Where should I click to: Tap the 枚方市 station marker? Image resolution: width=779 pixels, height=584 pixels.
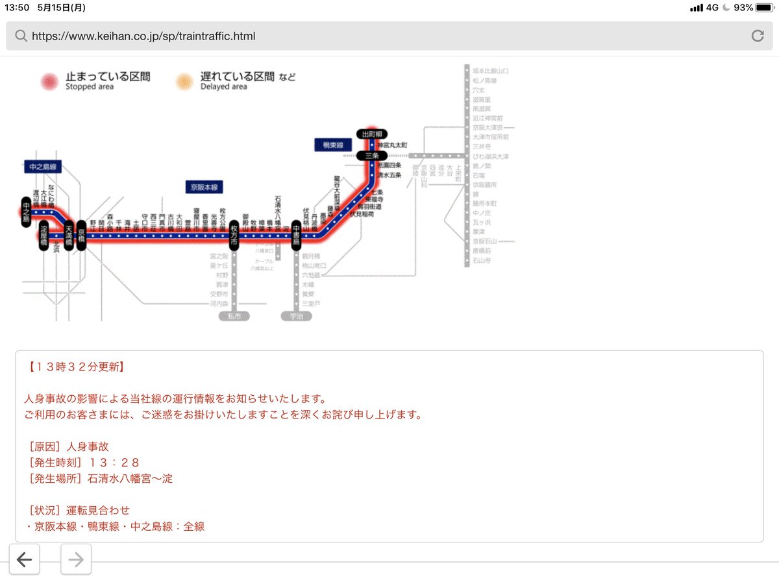tap(233, 236)
